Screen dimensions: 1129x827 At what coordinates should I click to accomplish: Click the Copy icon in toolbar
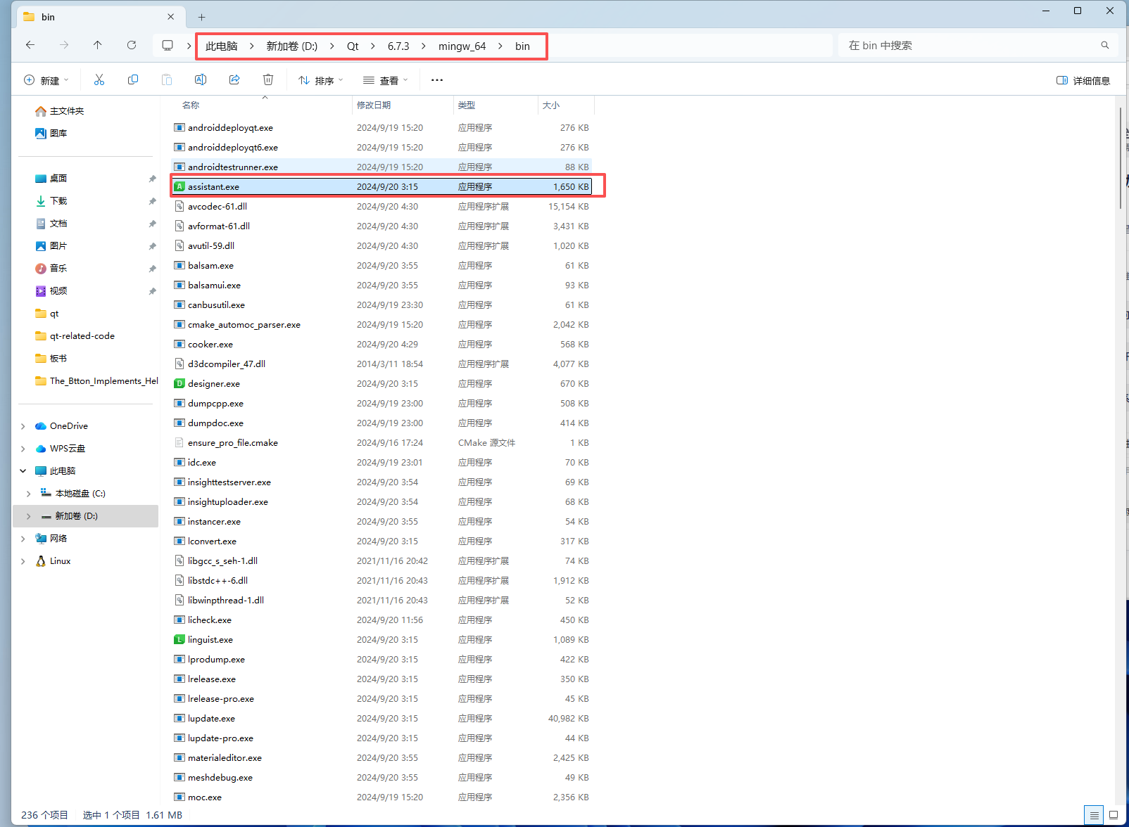[133, 80]
